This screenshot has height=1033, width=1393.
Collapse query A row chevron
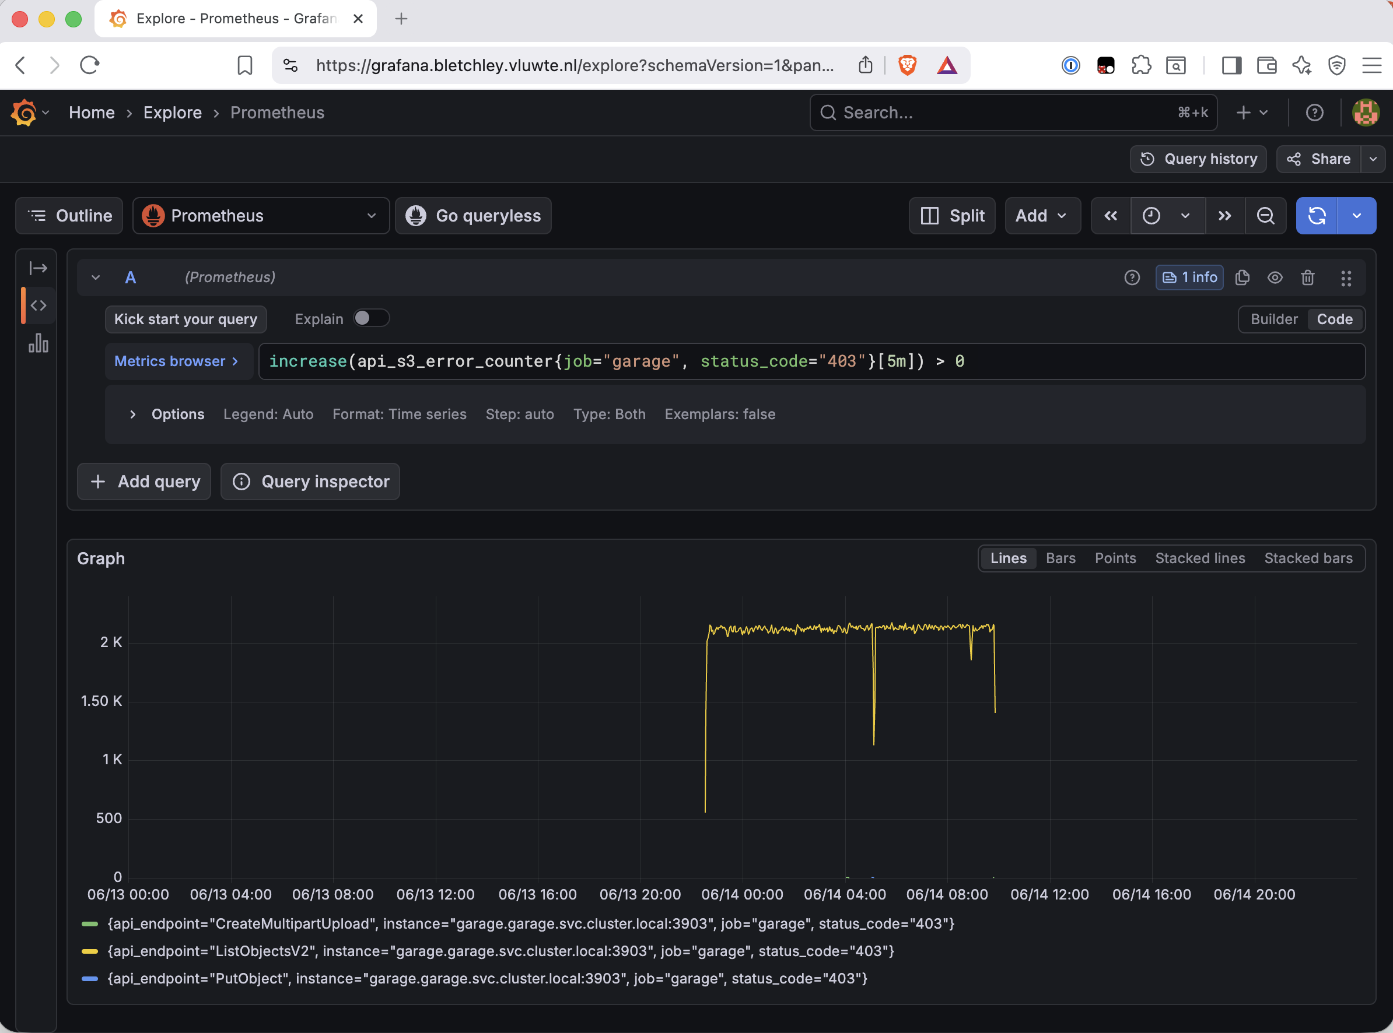tap(96, 277)
